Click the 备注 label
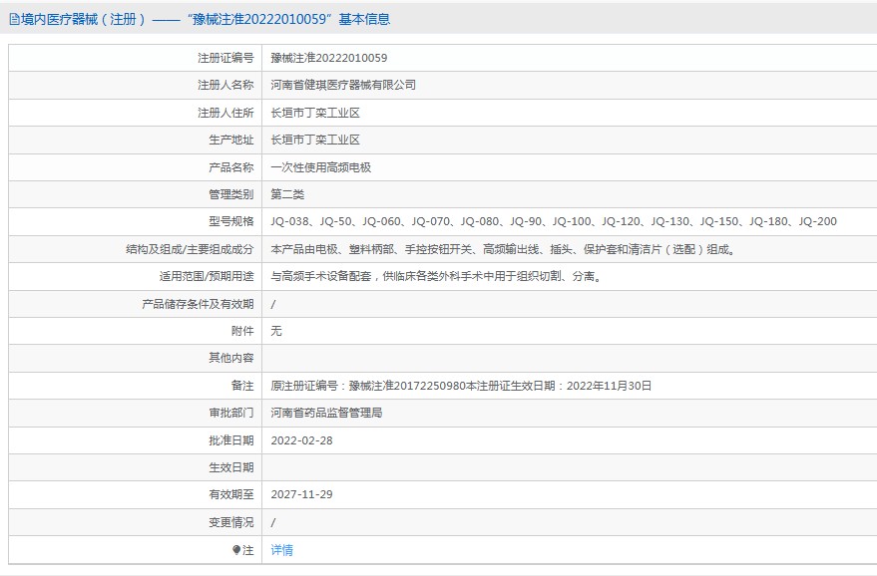This screenshot has width=877, height=576. tap(242, 386)
